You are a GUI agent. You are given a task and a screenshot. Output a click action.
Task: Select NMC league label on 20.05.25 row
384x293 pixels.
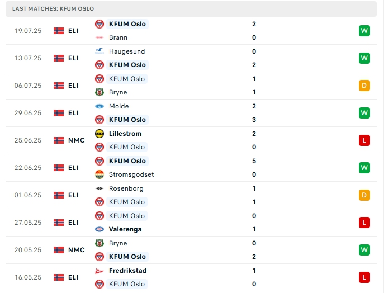click(x=77, y=250)
